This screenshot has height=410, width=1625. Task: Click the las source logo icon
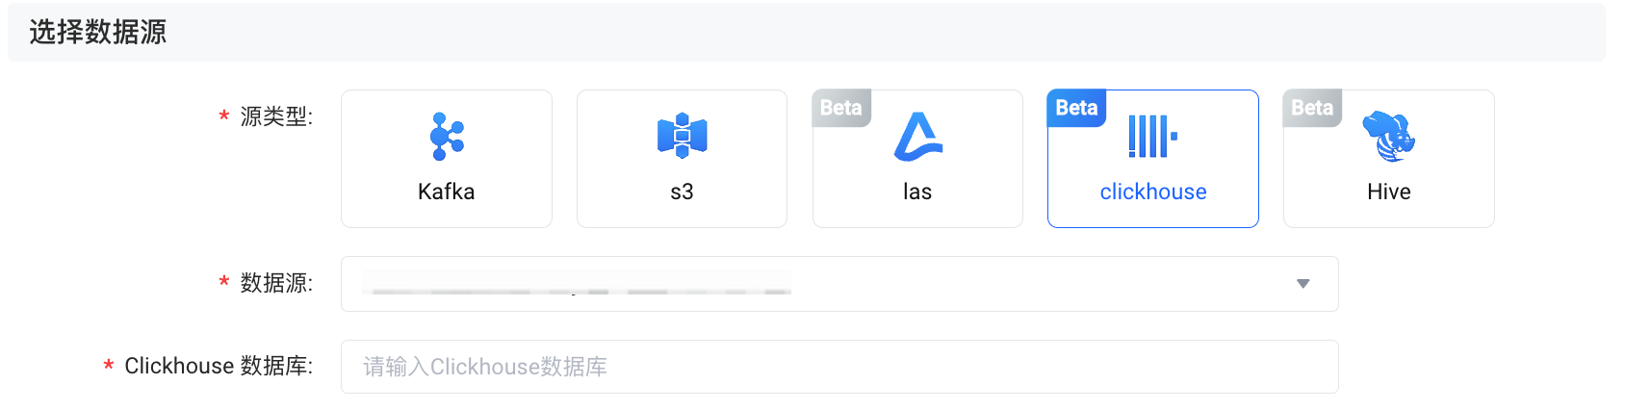(x=918, y=136)
